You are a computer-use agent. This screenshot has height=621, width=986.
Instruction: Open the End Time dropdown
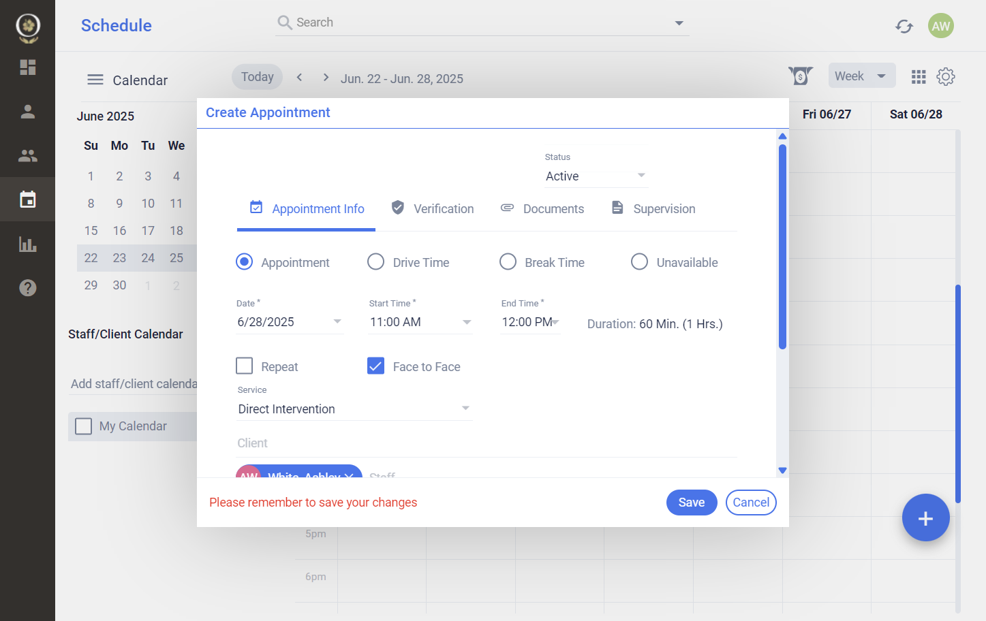coord(531,322)
